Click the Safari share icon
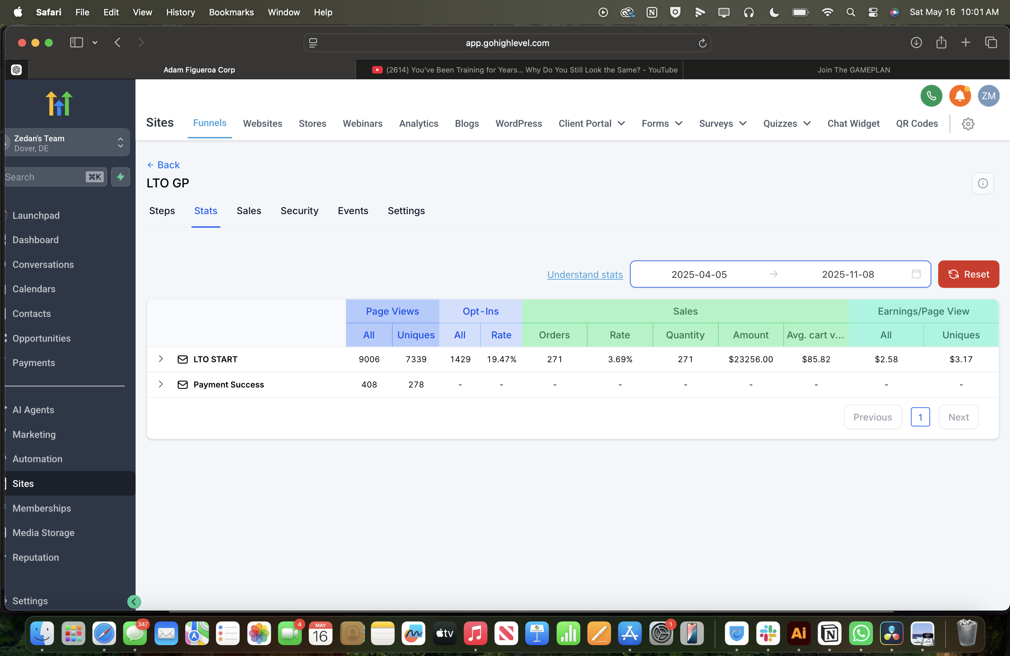Viewport: 1010px width, 656px height. [x=941, y=42]
